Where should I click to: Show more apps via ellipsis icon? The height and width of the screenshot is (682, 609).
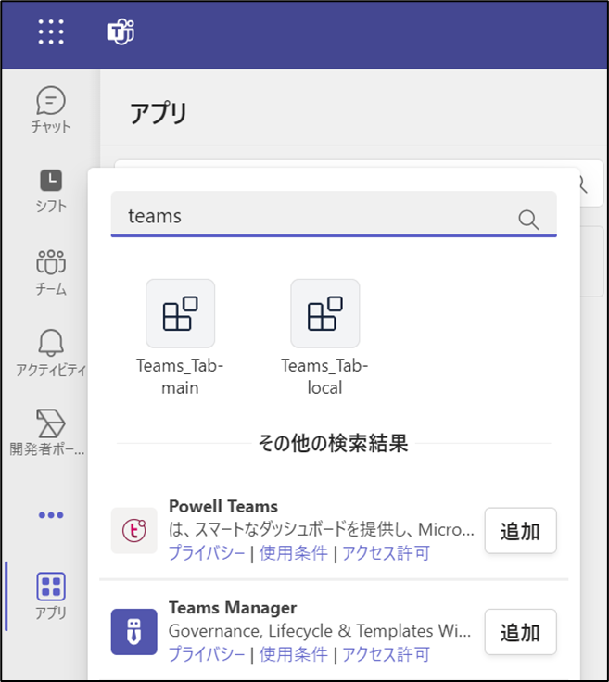[51, 515]
